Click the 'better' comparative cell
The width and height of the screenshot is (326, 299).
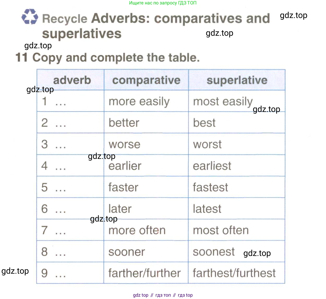coord(146,123)
